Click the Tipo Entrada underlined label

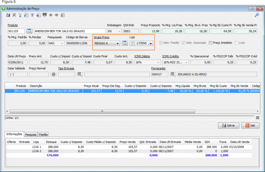(x=66, y=68)
